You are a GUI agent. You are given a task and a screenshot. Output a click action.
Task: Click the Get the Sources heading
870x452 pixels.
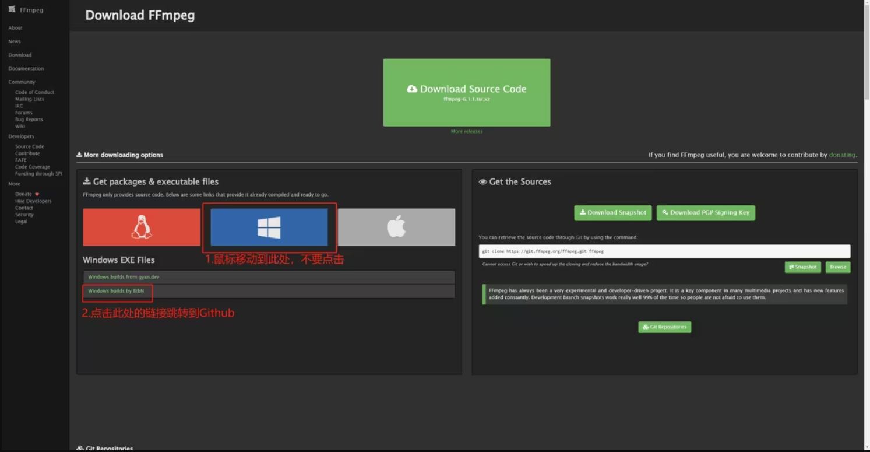point(515,182)
